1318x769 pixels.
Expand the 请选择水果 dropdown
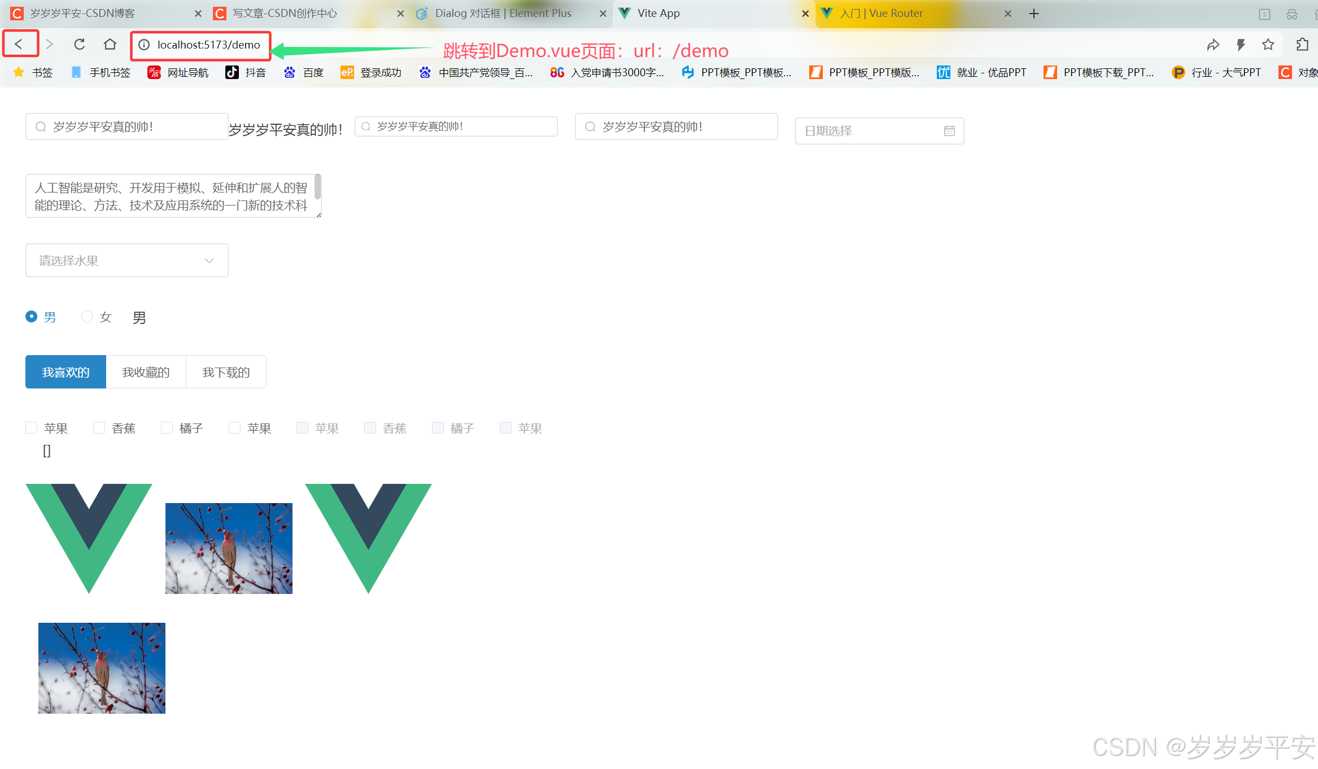pos(127,260)
